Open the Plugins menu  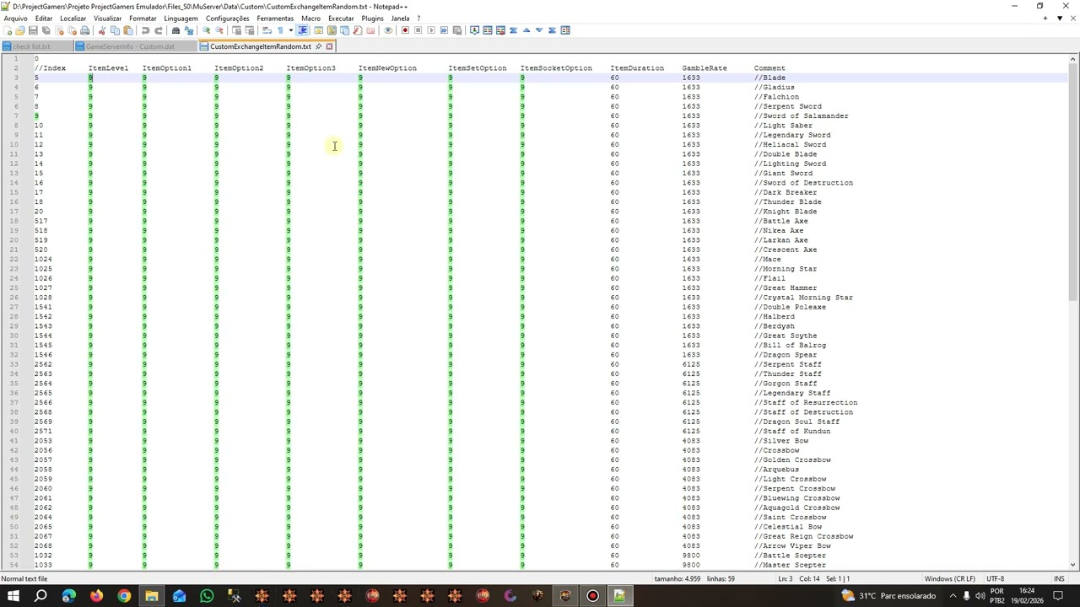[x=372, y=18]
